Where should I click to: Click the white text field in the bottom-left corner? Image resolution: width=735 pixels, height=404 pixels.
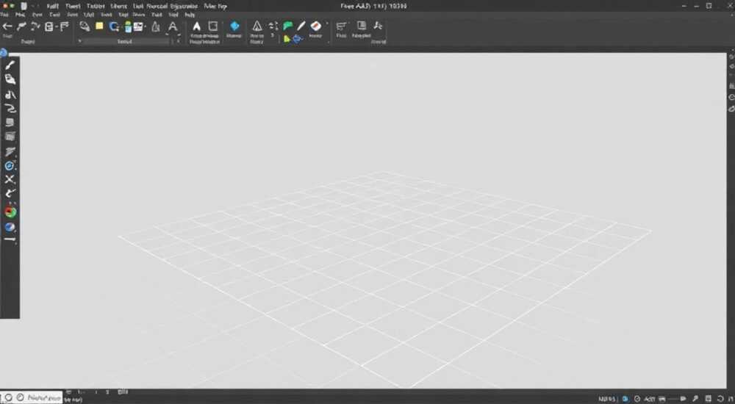click(x=31, y=397)
